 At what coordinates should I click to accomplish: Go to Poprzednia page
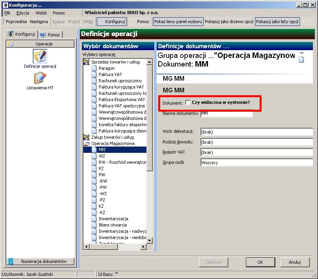16,22
